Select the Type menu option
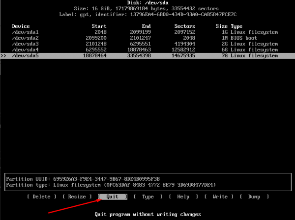This screenshot has height=220, width=295. pyautogui.click(x=148, y=196)
